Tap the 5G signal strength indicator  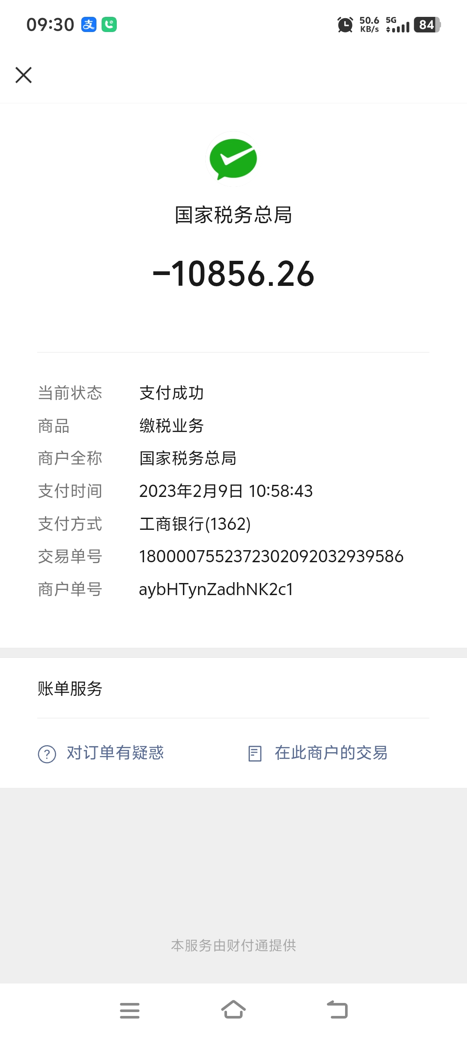(397, 25)
